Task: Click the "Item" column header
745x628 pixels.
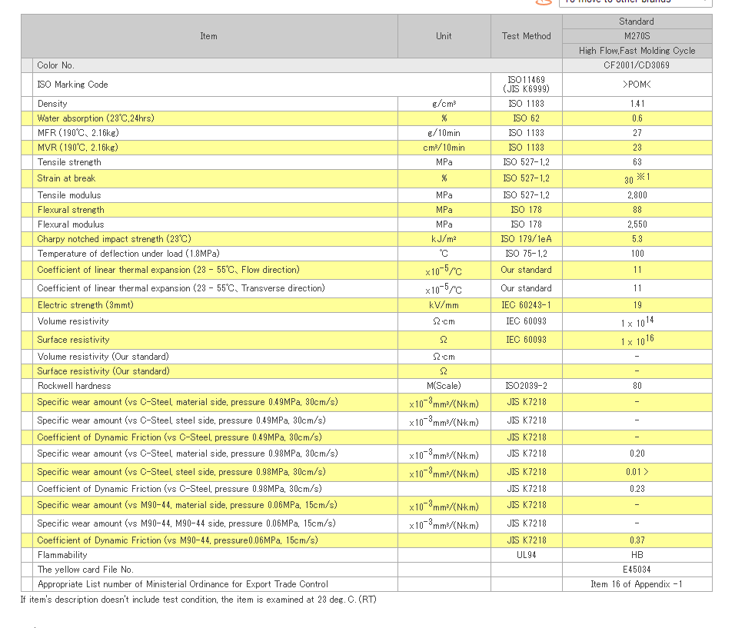Action: 208,36
